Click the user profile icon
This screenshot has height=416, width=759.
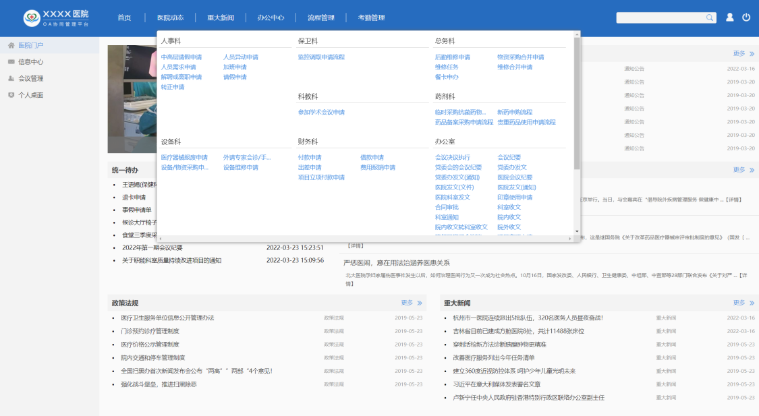click(729, 18)
